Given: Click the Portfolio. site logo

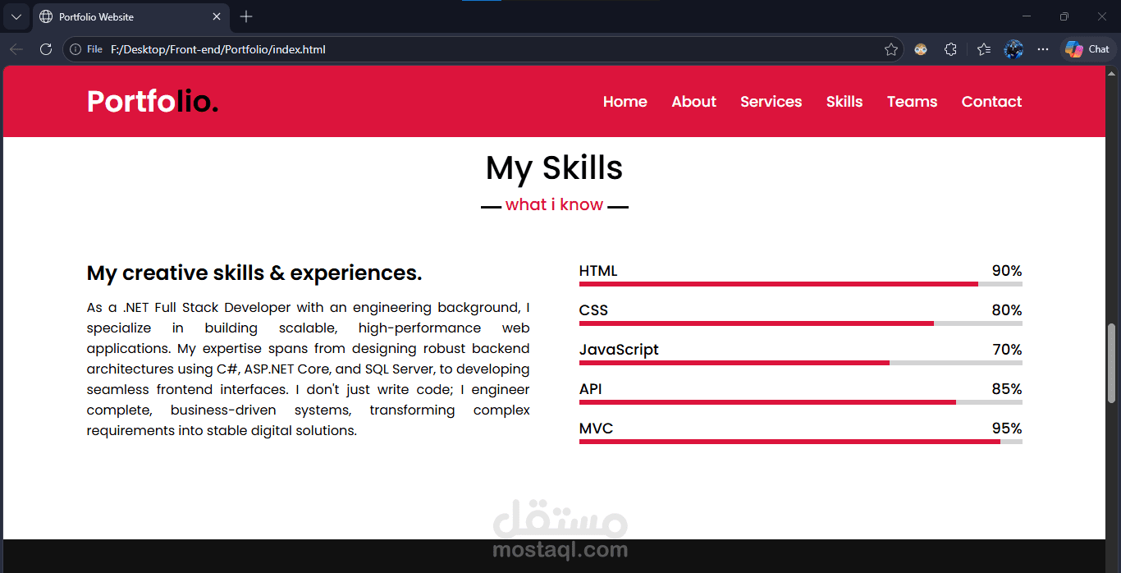Looking at the screenshot, I should pyautogui.click(x=153, y=101).
